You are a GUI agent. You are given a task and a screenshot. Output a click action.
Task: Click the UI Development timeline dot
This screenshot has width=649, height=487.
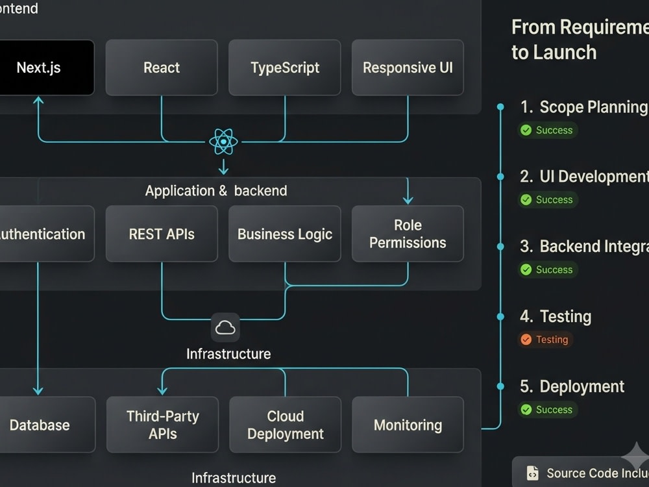(500, 177)
